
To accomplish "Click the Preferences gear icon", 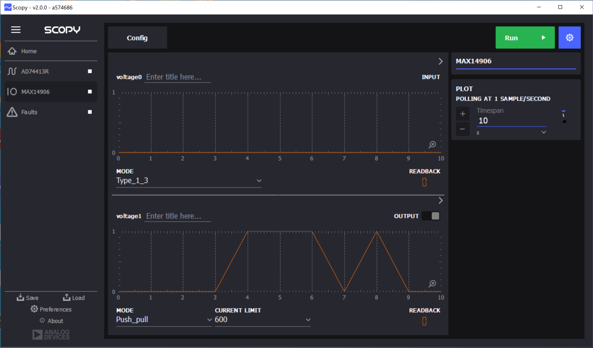I will 34,309.
